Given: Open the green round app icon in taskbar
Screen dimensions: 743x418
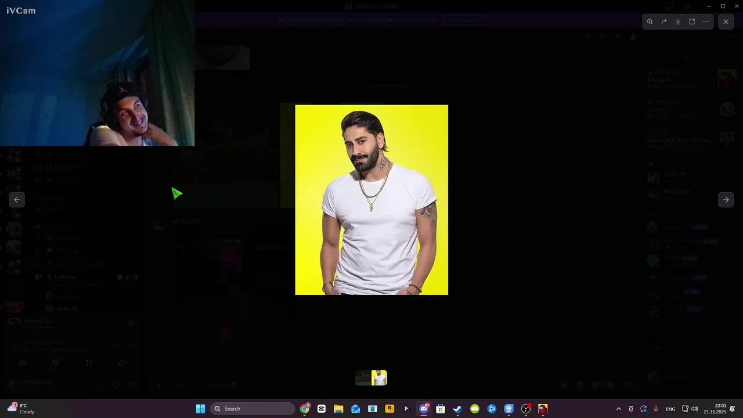Looking at the screenshot, I should [x=475, y=409].
